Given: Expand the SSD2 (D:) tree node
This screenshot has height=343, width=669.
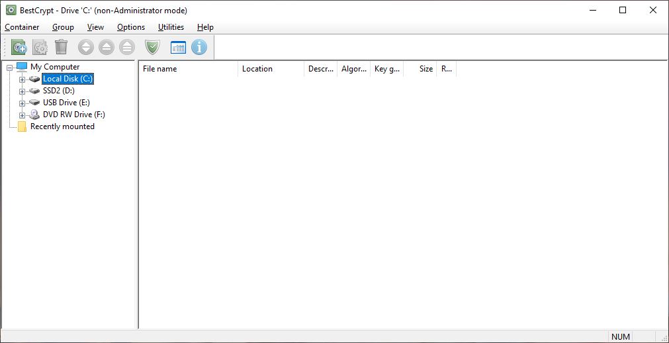Looking at the screenshot, I should tap(22, 91).
